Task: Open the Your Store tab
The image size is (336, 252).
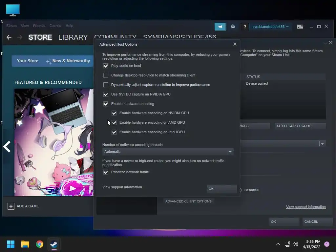Action: [28, 61]
